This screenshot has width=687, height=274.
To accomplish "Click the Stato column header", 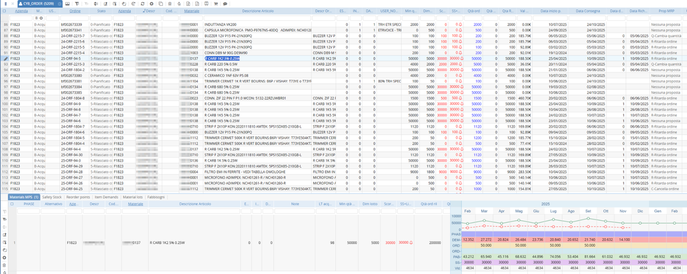I will pos(101,11).
